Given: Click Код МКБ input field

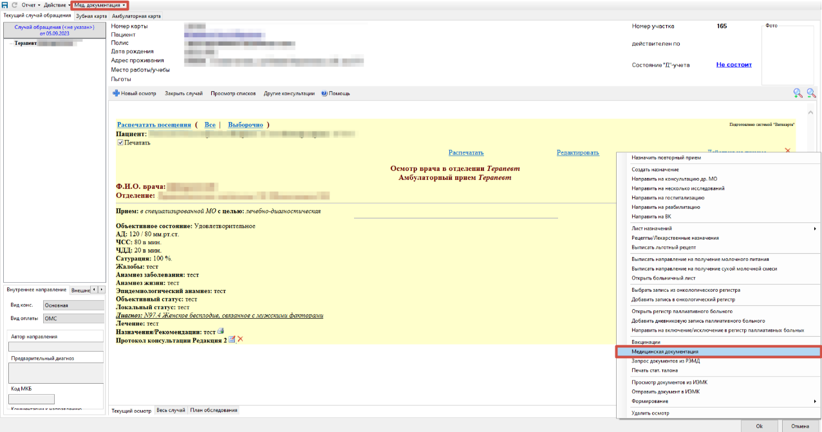Looking at the screenshot, I should click(x=32, y=399).
